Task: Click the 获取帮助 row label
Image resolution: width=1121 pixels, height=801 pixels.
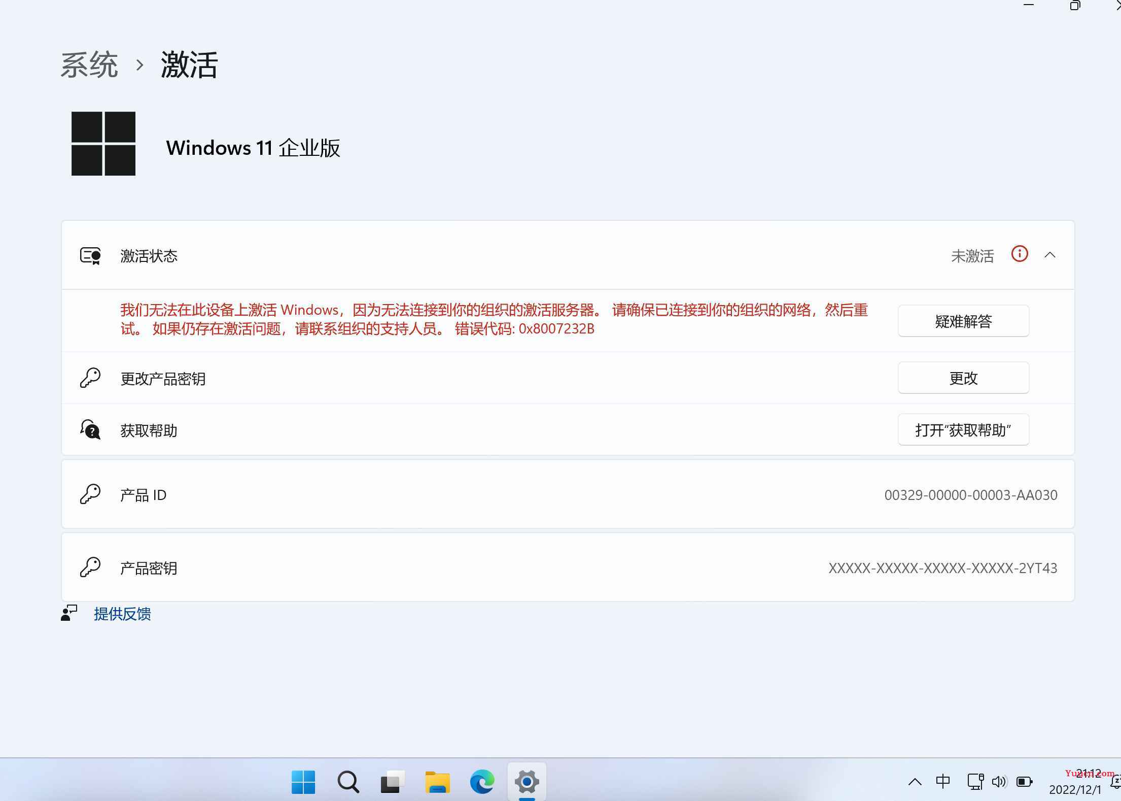Action: tap(149, 430)
